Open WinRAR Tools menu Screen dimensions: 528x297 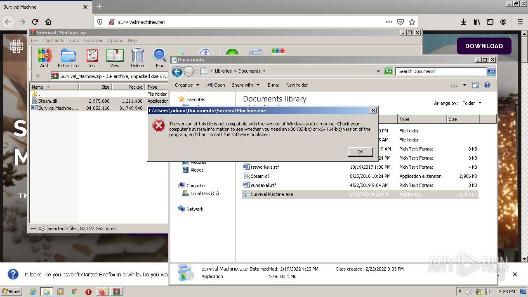74,40
